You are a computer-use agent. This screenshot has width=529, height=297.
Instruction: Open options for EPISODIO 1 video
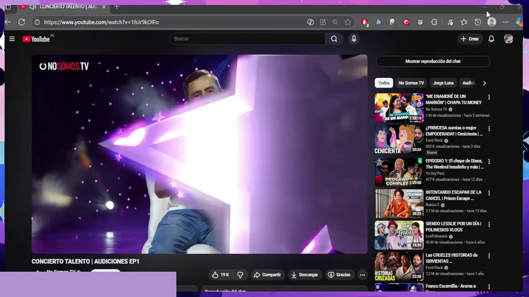489,162
